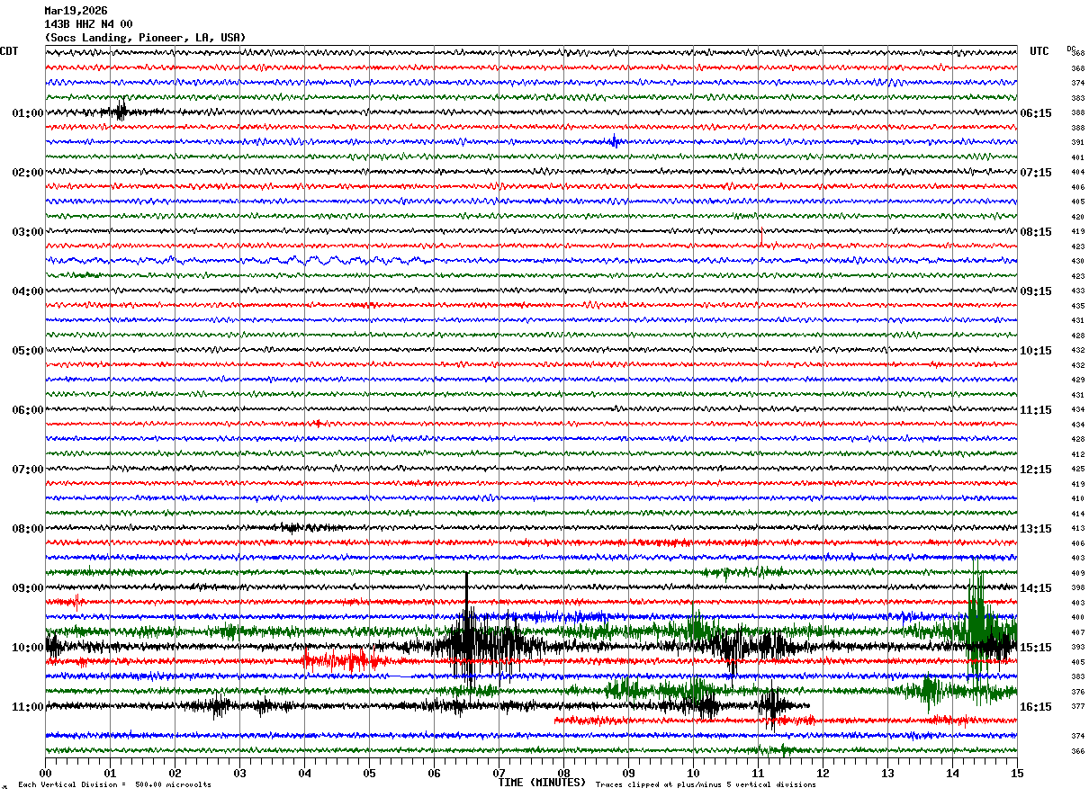Click the 06:15 UTC time label
Screen dimensions: 1089x797
[1036, 113]
